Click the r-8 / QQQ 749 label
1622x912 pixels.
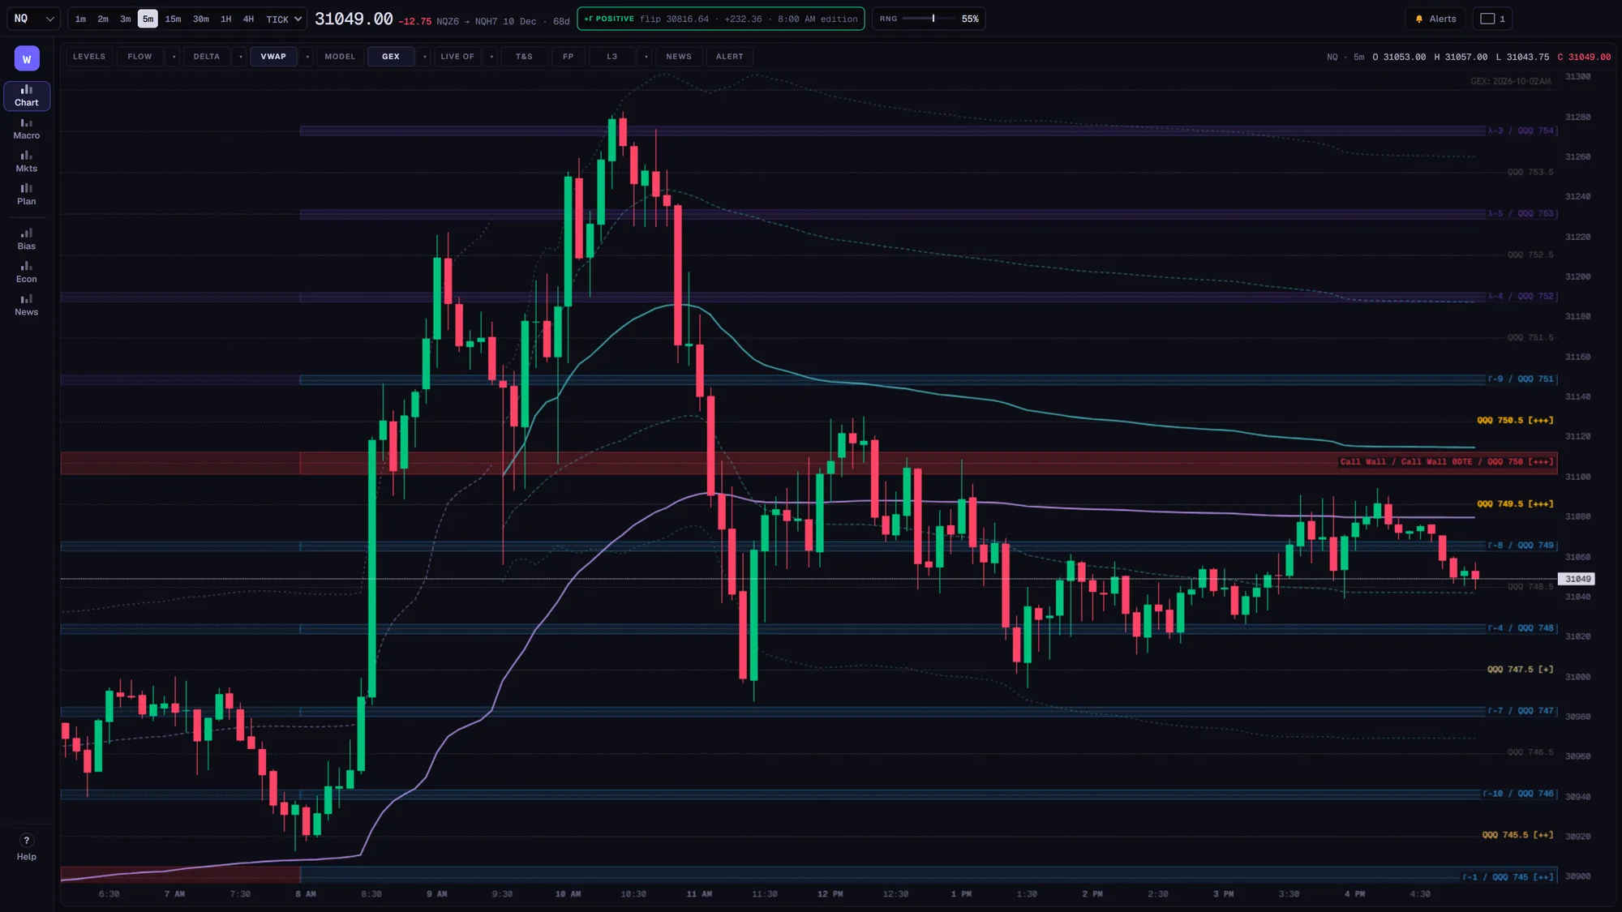[1521, 546]
